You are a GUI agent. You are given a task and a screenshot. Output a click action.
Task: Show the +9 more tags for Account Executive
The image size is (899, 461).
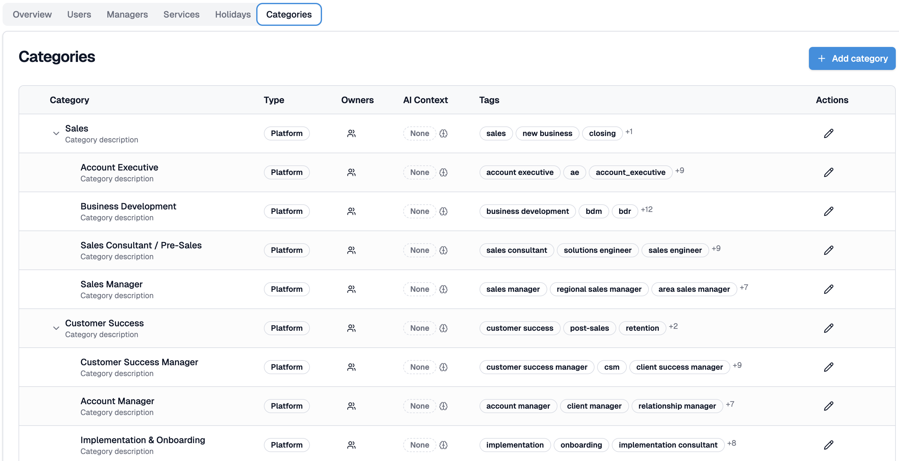point(679,170)
